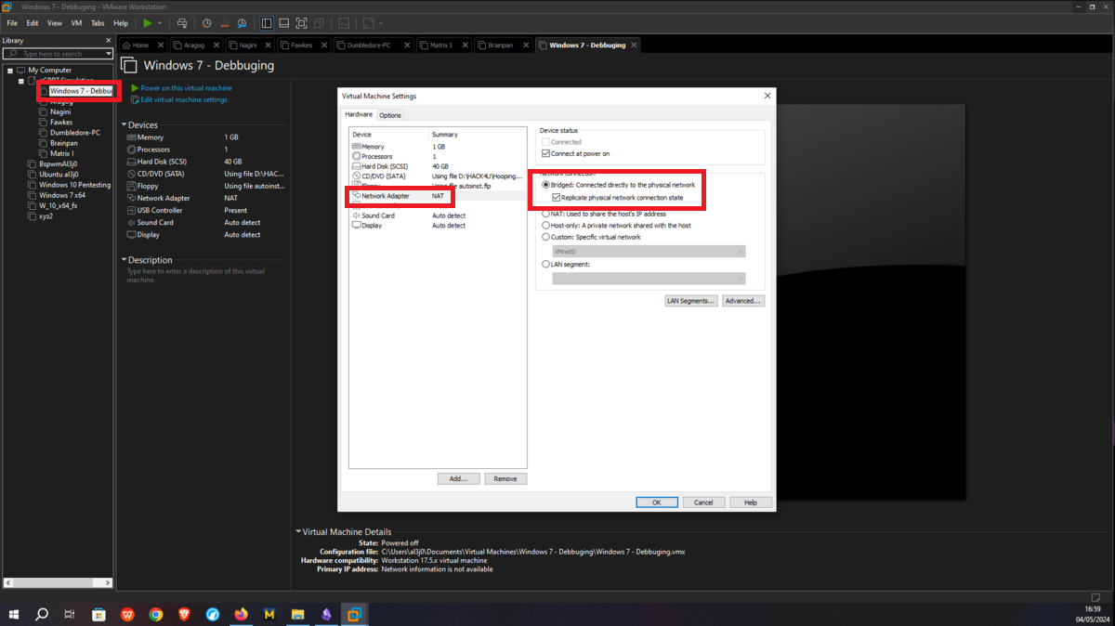Open the Windows Start menu

point(14,614)
